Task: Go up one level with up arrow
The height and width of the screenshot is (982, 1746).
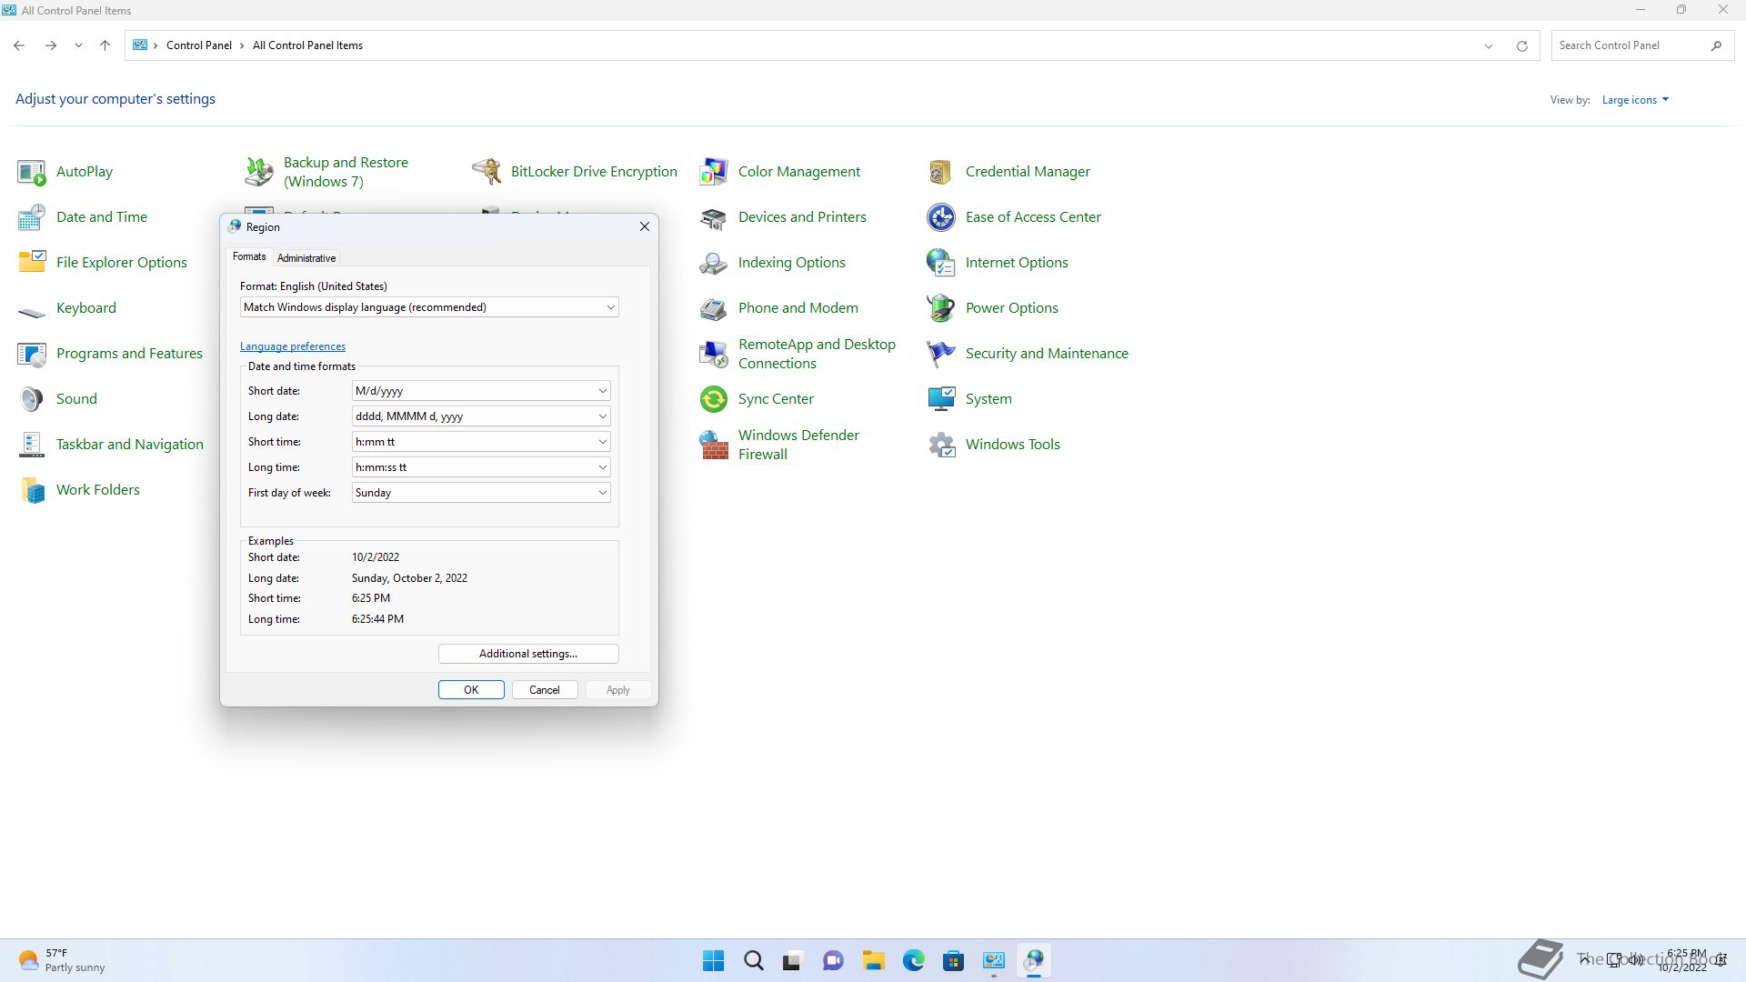Action: [105, 45]
